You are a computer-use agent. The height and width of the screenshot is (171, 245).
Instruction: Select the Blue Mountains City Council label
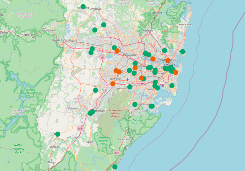pyautogui.click(x=25, y=15)
